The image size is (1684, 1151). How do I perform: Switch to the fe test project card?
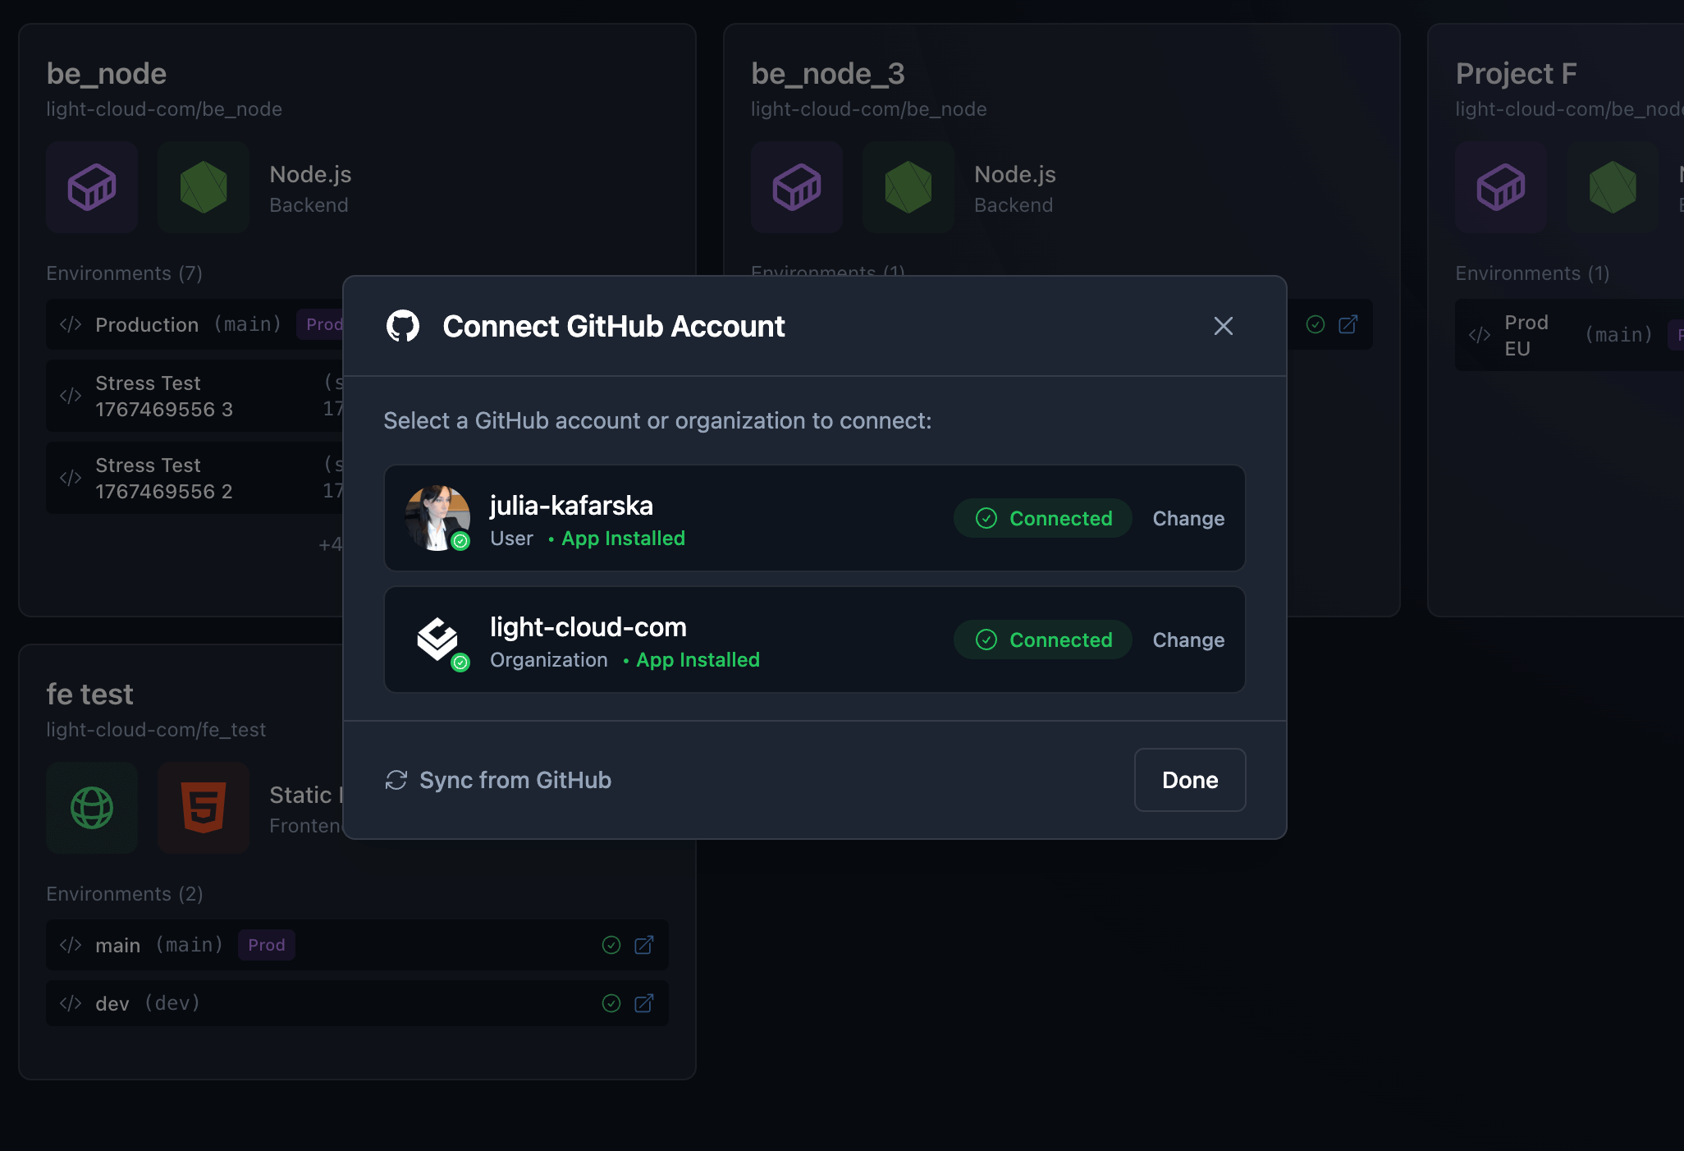click(89, 694)
